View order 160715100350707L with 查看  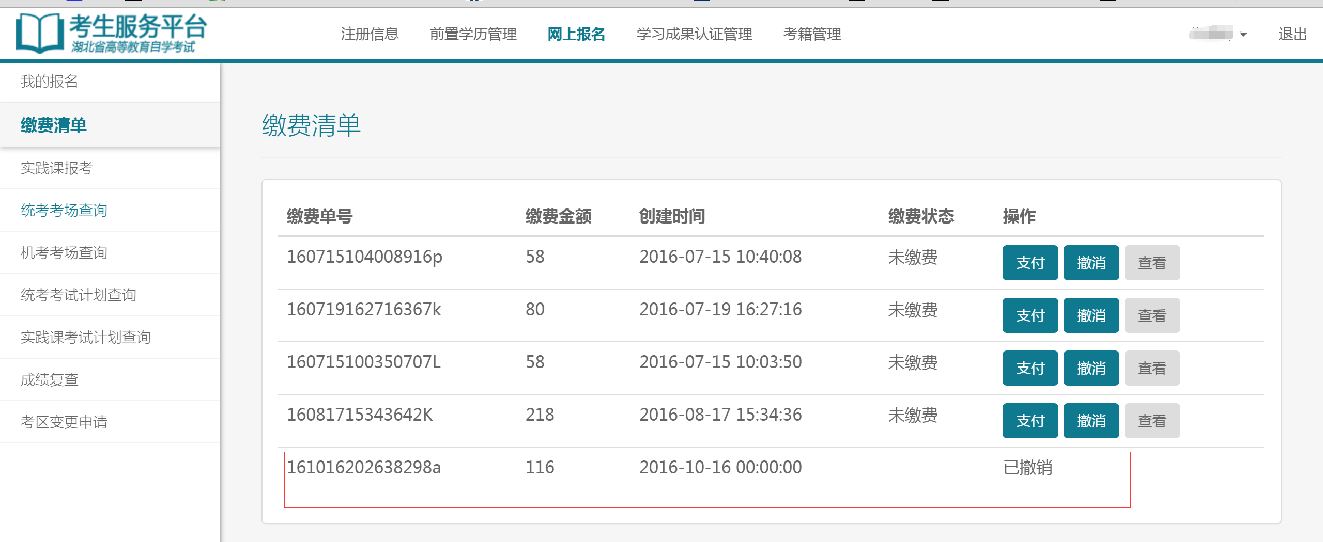tap(1152, 368)
